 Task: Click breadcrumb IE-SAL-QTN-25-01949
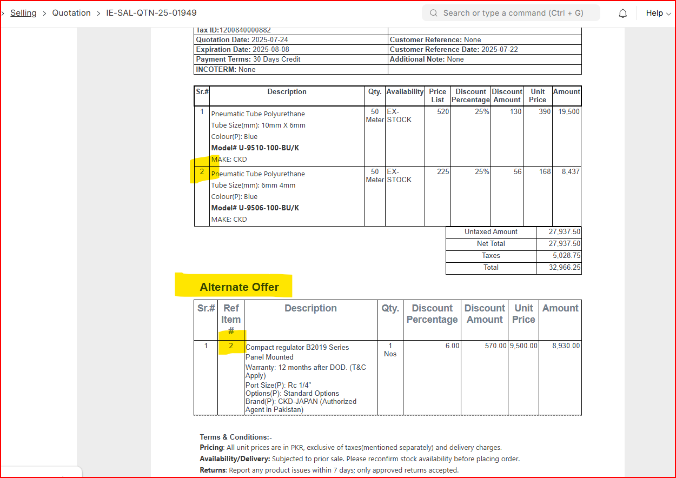151,13
